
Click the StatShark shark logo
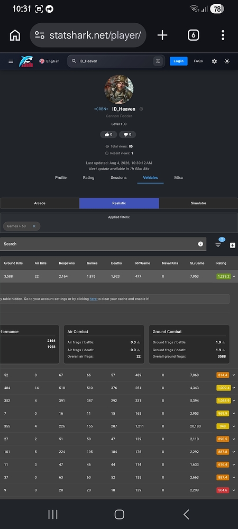(26, 61)
